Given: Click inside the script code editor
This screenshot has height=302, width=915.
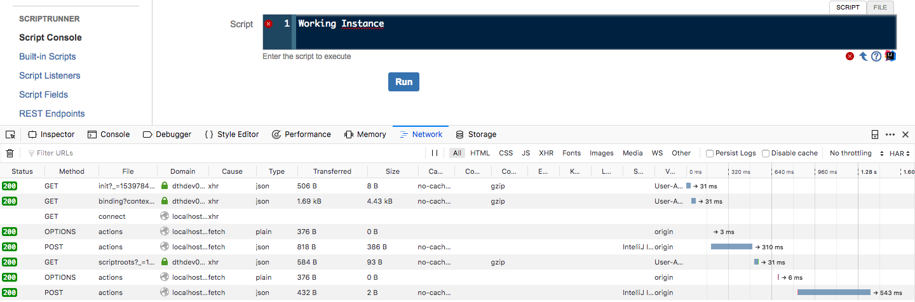Looking at the screenshot, I should point(596,32).
